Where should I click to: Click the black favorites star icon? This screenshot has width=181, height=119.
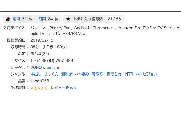click(68, 19)
